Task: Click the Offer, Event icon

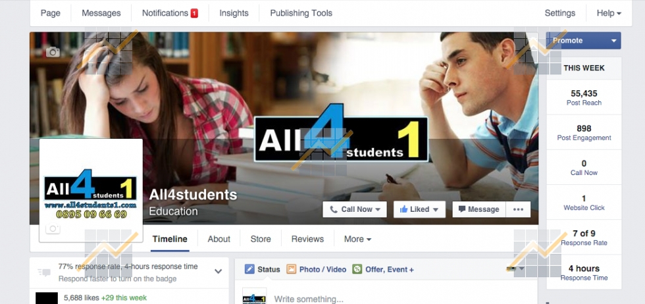Action: [357, 269]
